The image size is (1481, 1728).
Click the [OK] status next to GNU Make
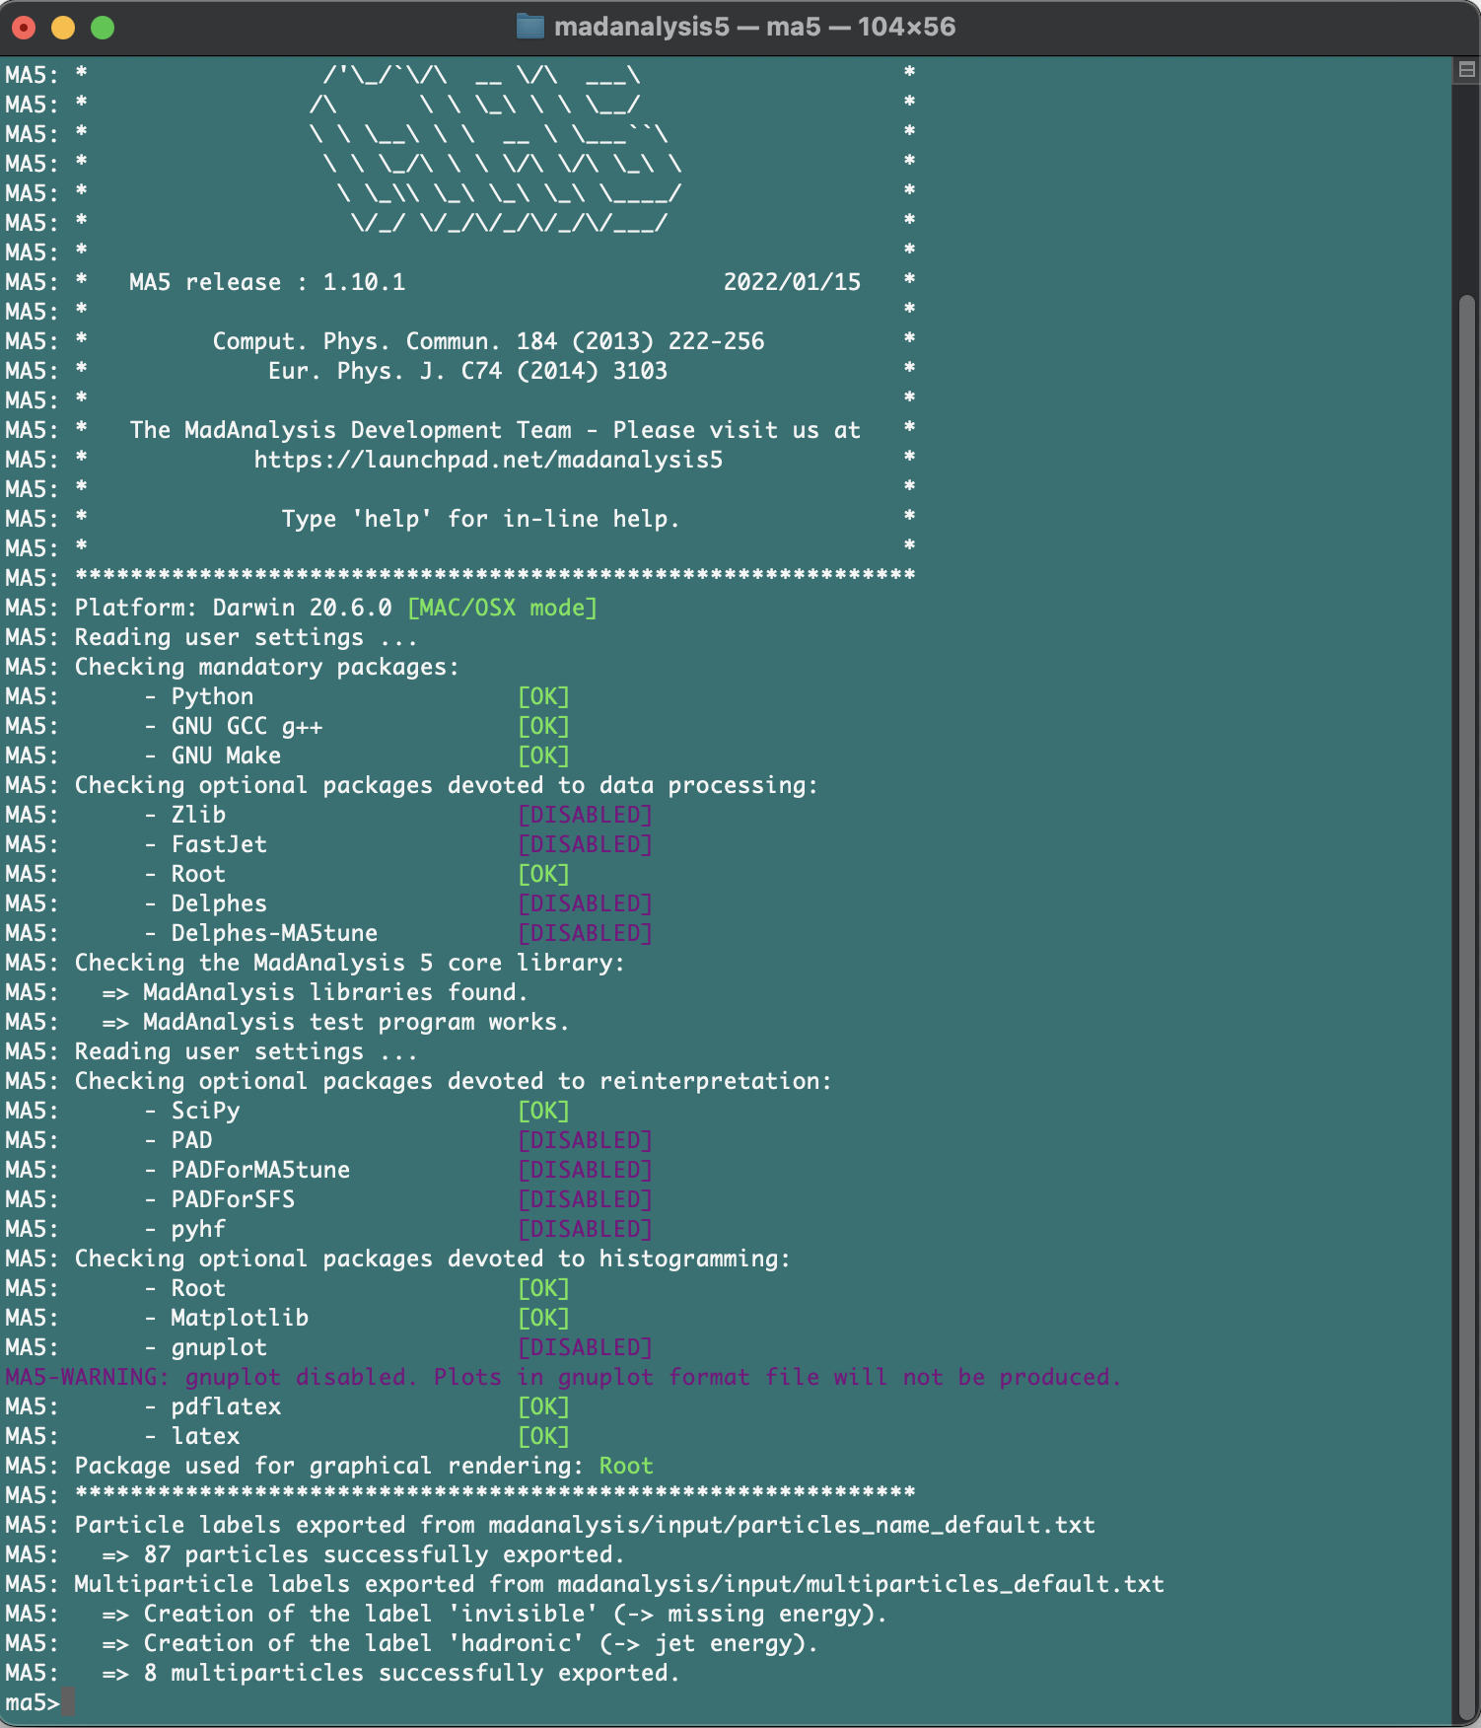[x=543, y=756]
